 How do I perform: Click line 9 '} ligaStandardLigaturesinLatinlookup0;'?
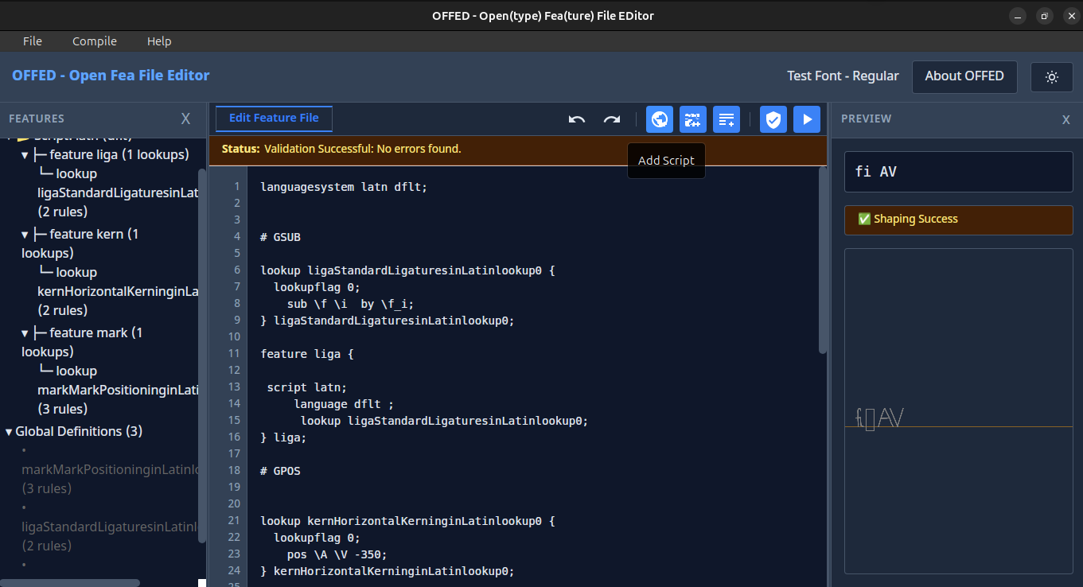click(388, 321)
